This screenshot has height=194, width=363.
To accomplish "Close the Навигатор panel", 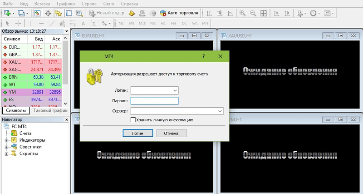I will 67,120.
